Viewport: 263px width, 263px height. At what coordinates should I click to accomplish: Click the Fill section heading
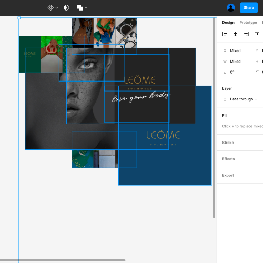pyautogui.click(x=225, y=116)
